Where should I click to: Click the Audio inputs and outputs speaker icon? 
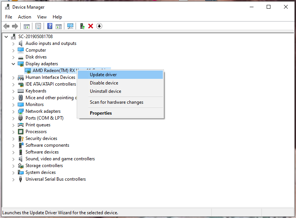21,43
